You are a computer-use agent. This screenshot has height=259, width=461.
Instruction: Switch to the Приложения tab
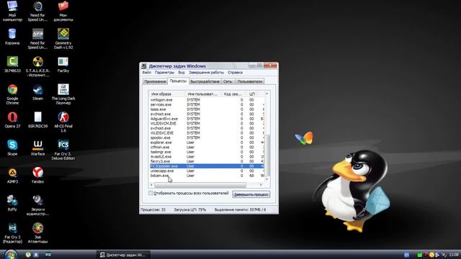click(155, 81)
